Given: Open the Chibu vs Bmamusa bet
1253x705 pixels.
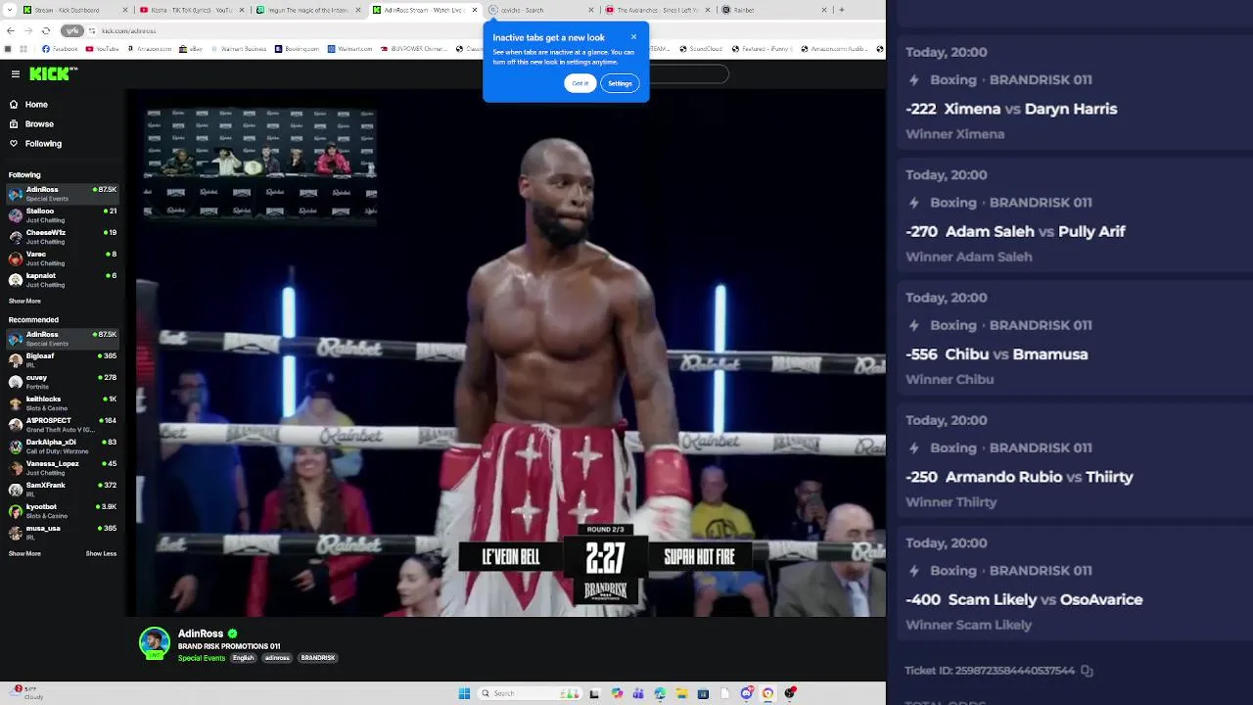Looking at the screenshot, I should [x=1074, y=338].
